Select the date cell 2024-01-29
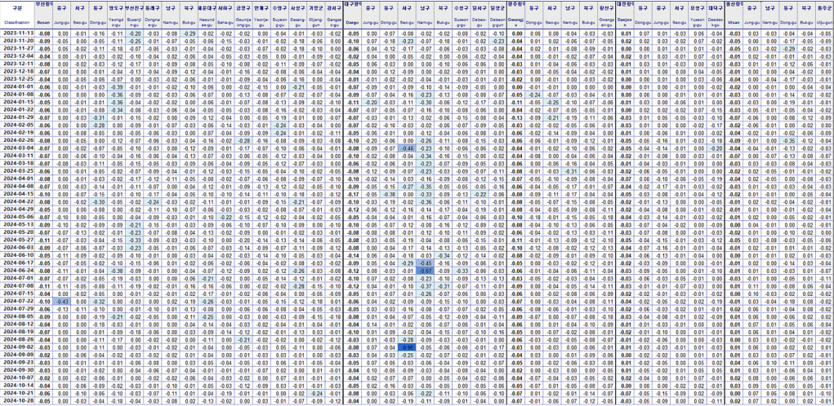 click(x=17, y=116)
